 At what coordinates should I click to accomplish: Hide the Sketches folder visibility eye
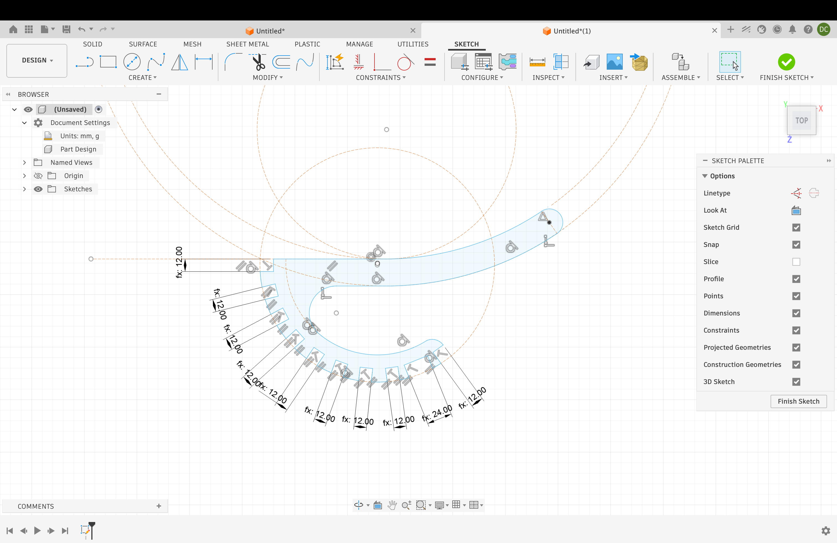(38, 189)
